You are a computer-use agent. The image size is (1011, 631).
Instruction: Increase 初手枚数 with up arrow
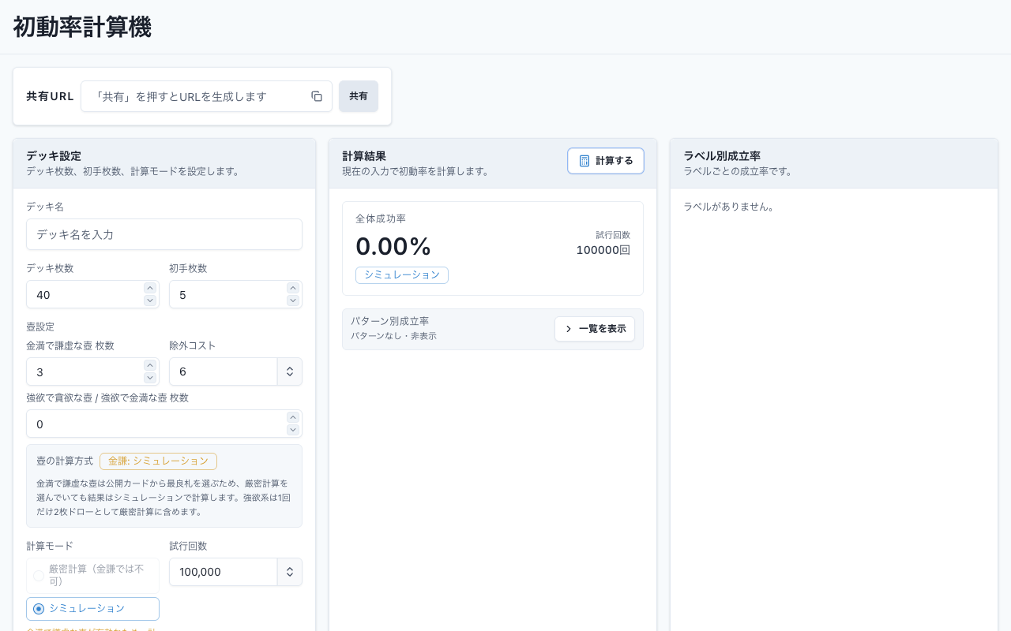(x=293, y=288)
